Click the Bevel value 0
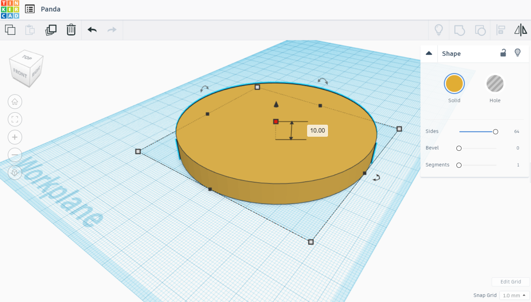The width and height of the screenshot is (531, 302). coord(518,148)
